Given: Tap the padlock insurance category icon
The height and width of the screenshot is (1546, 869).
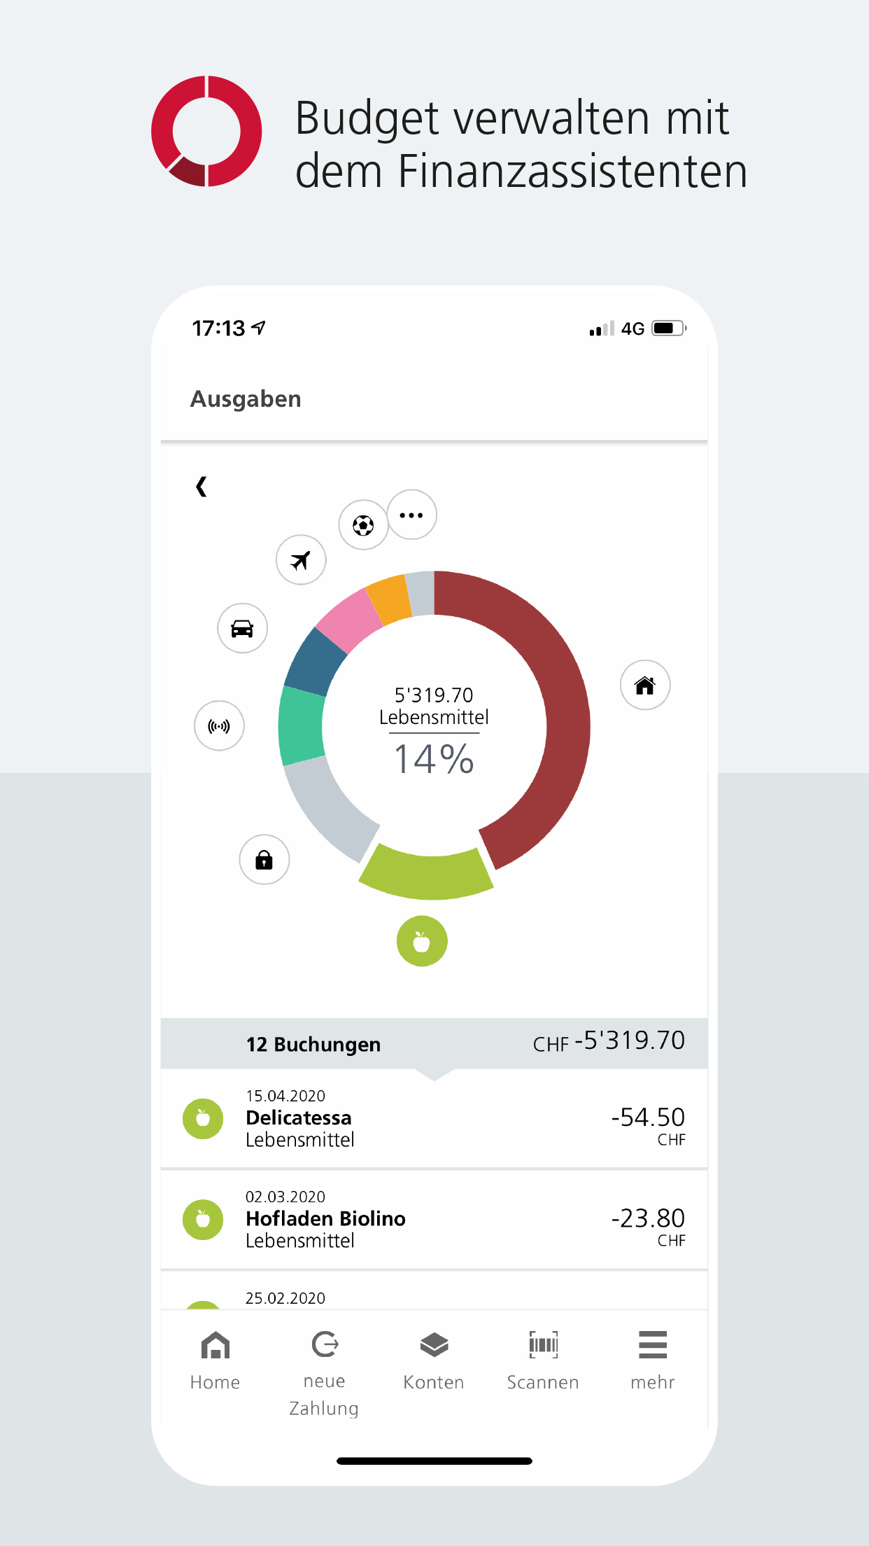Looking at the screenshot, I should (264, 860).
